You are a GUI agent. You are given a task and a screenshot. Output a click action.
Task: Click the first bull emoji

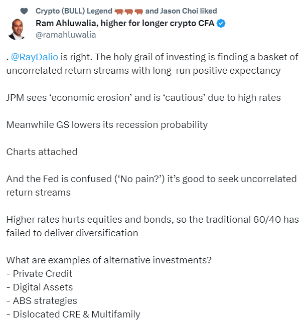(x=119, y=12)
